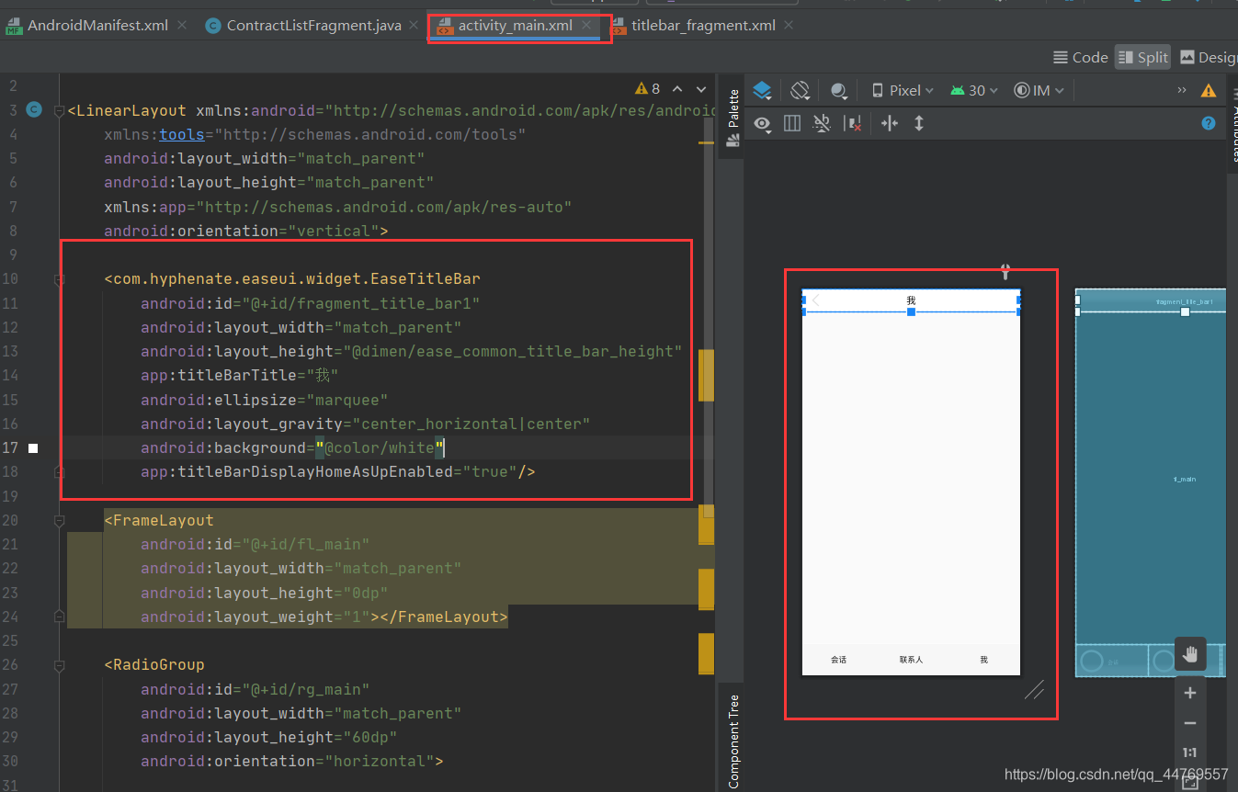Zoom out the design preview
The image size is (1238, 792).
[x=1190, y=723]
